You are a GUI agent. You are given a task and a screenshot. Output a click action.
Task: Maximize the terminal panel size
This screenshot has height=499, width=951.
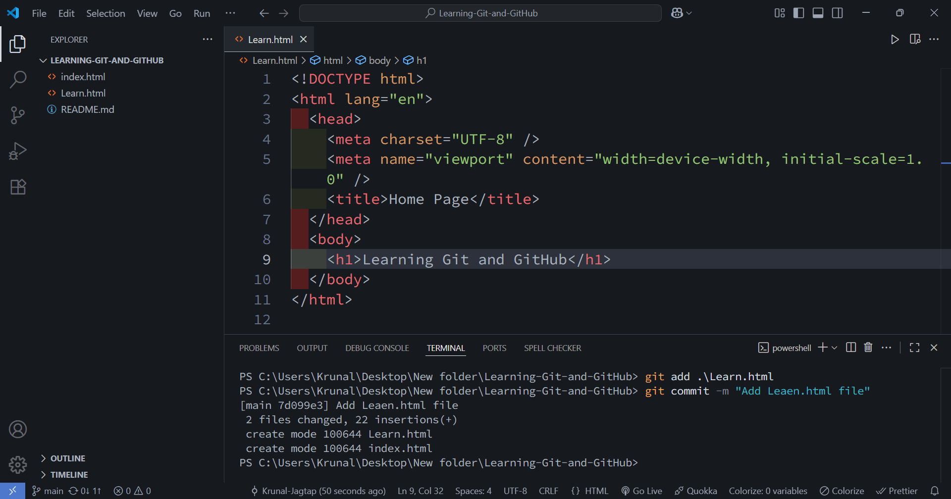915,348
